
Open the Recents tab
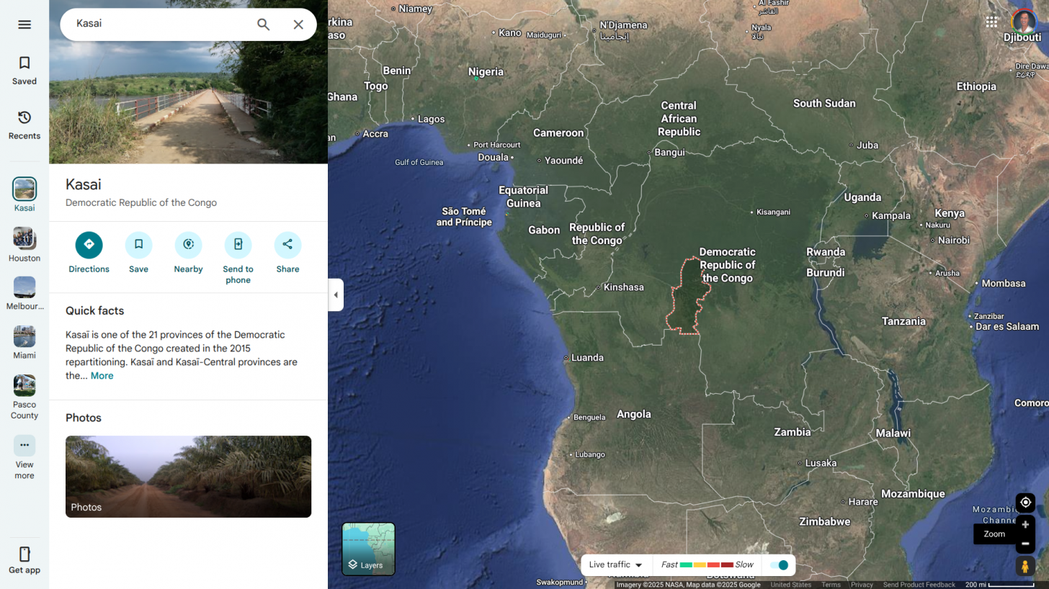coord(24,125)
